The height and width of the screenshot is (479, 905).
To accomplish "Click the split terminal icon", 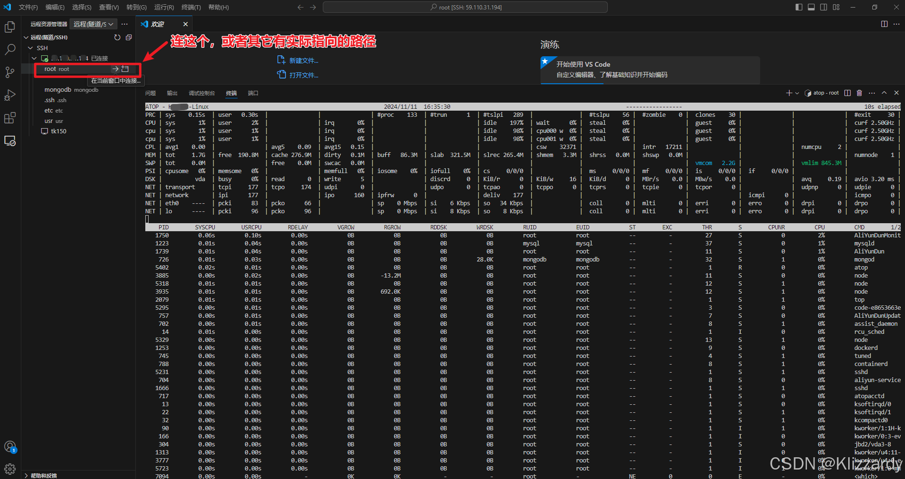I will [x=847, y=93].
